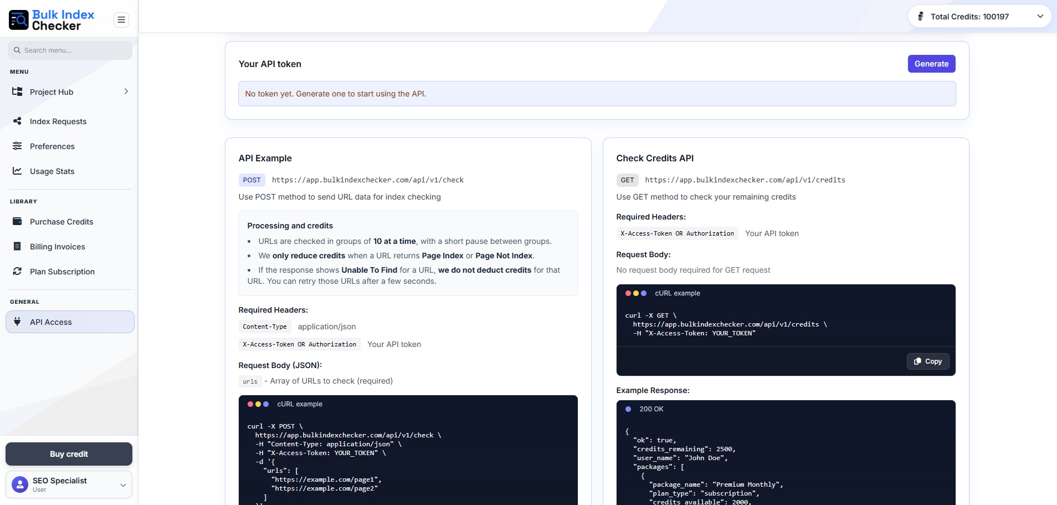Copy the credits cURL example
Viewport: 1057px width, 505px height.
click(928, 361)
